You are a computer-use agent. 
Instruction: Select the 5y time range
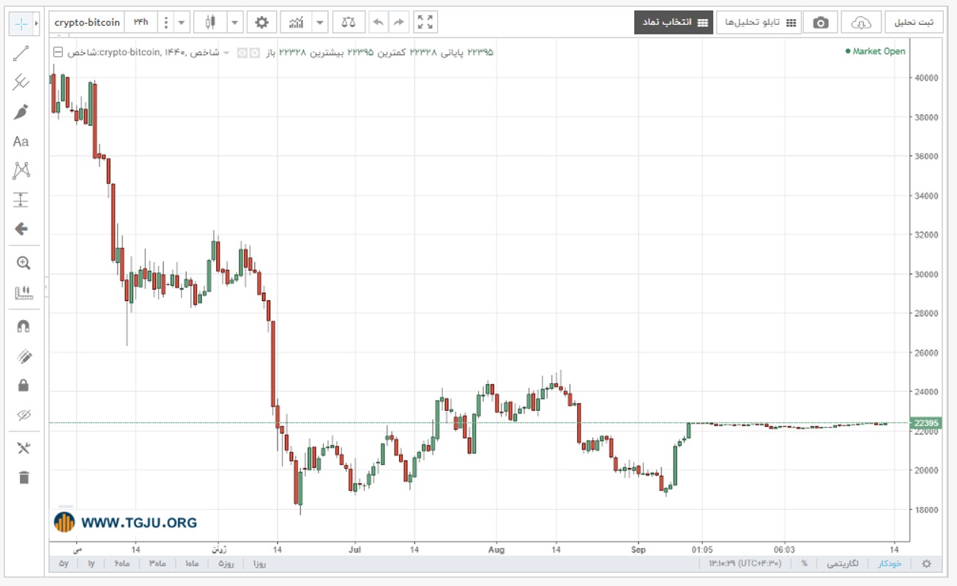pos(64,563)
